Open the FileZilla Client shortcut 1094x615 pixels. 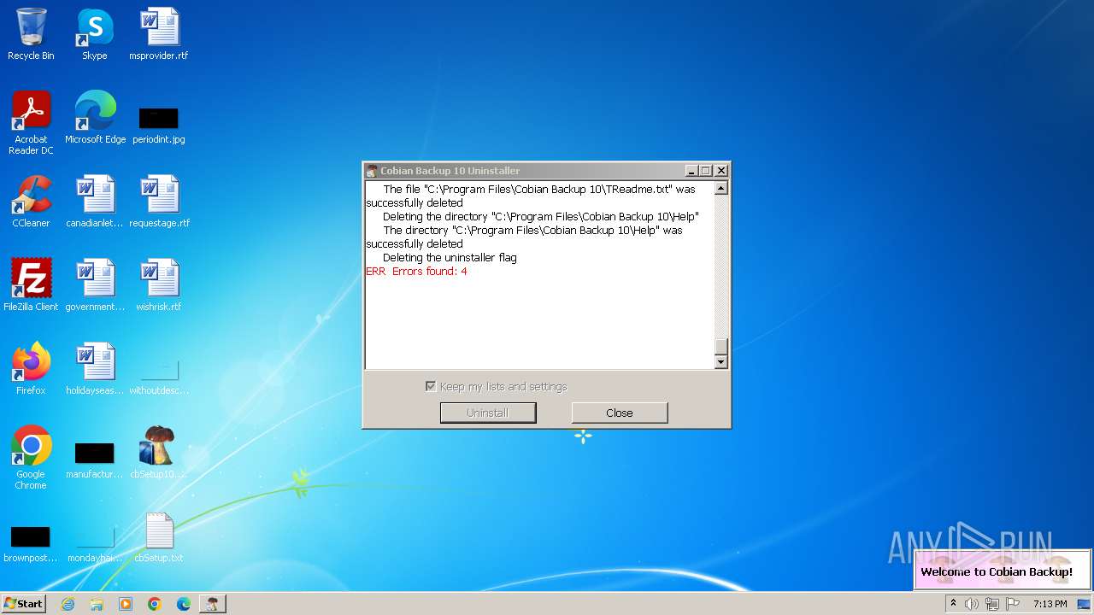(x=31, y=285)
